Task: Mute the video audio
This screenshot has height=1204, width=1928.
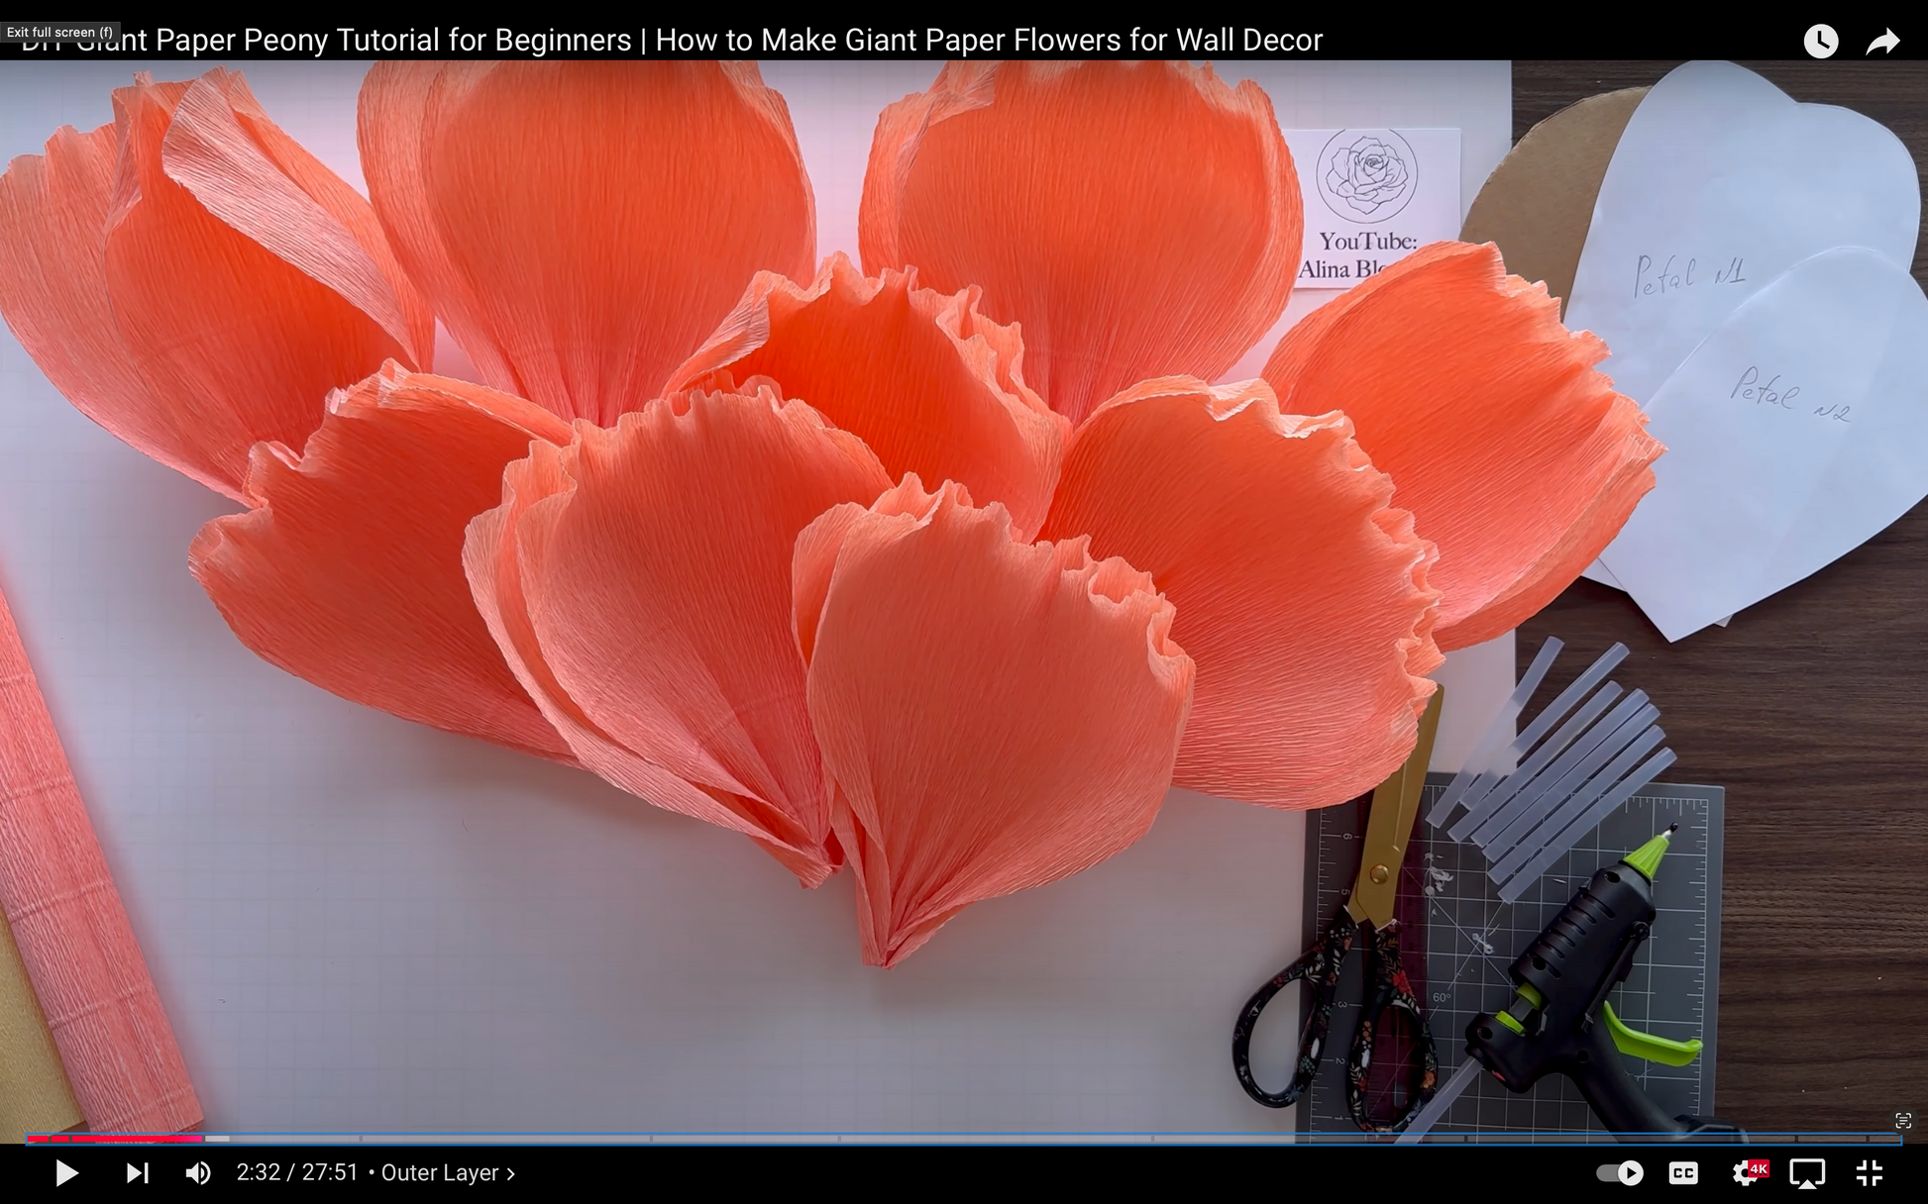Action: tap(198, 1173)
